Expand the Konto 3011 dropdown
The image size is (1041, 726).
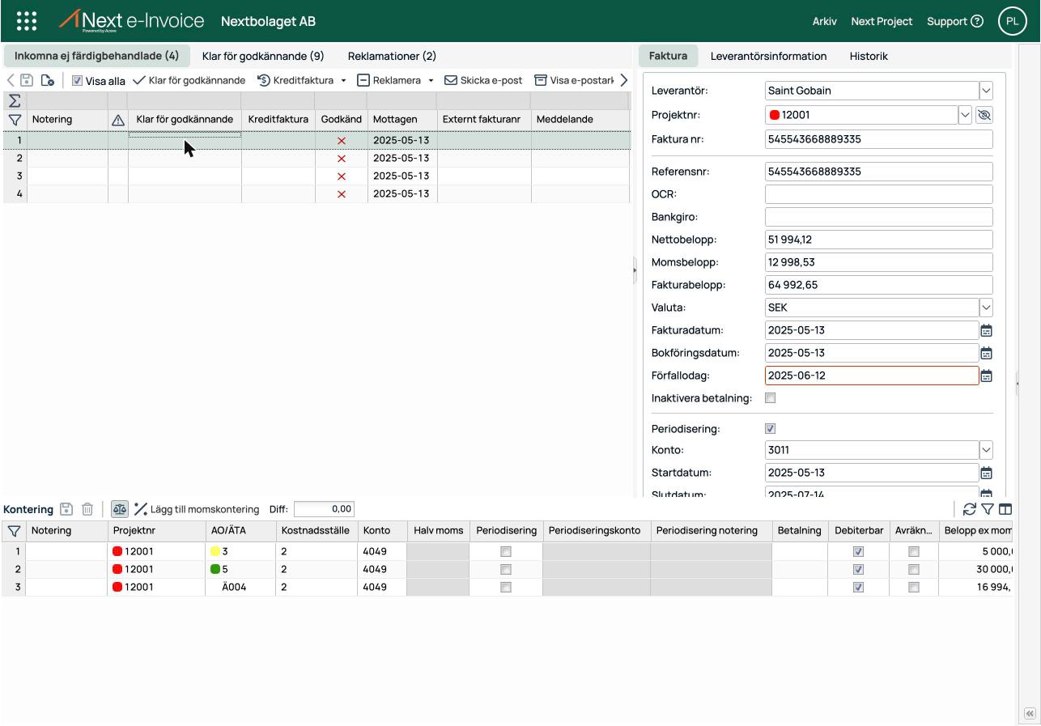click(x=986, y=450)
